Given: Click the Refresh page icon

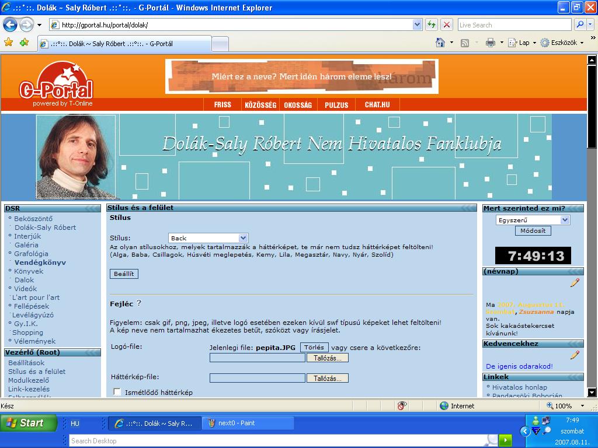Looking at the screenshot, I should 432,24.
